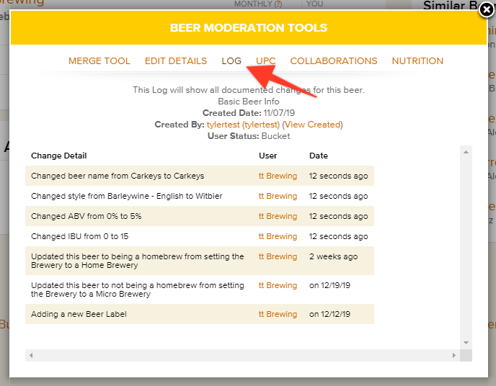Viewport: 496px width, 386px height.
Task: Click the 'User Status: Bucket' text
Action: pyautogui.click(x=249, y=136)
